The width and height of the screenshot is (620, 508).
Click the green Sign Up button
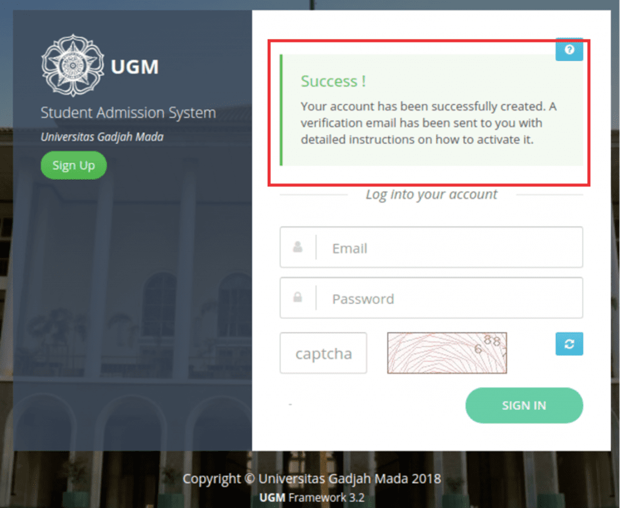(73, 165)
